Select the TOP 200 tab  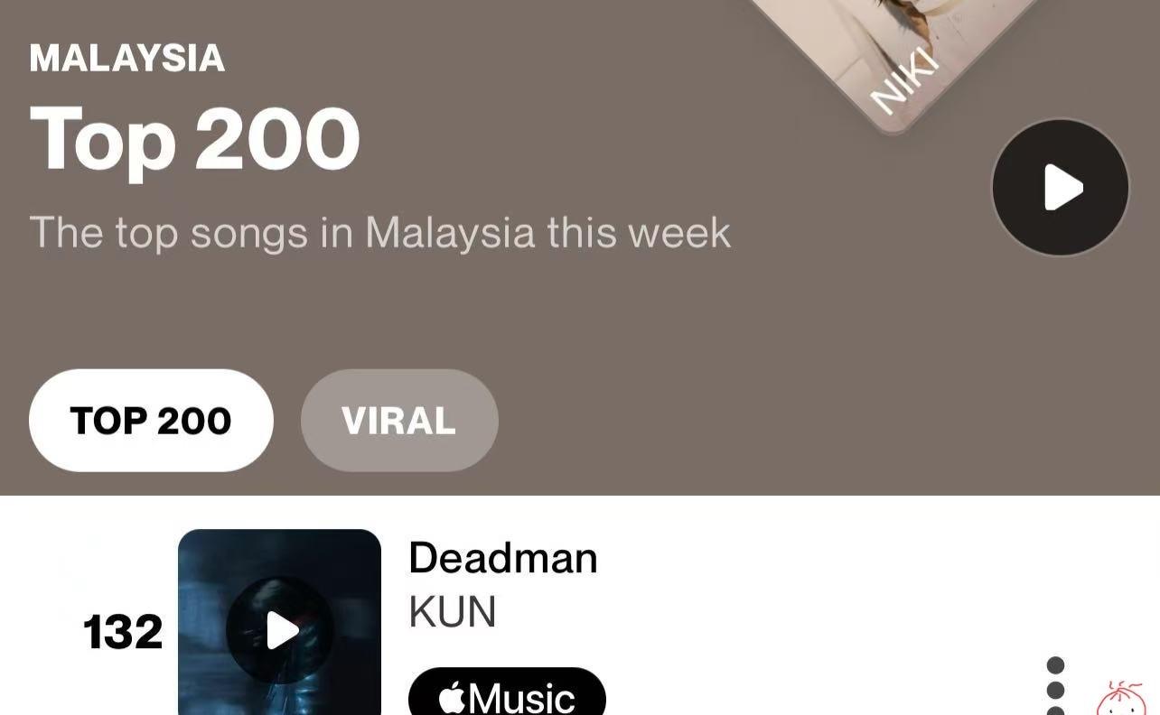tap(151, 421)
